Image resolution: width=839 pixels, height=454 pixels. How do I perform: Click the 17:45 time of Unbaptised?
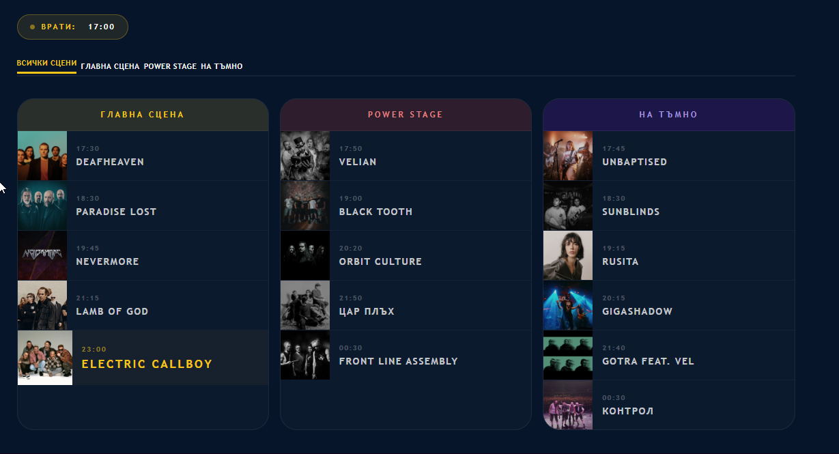tap(614, 149)
